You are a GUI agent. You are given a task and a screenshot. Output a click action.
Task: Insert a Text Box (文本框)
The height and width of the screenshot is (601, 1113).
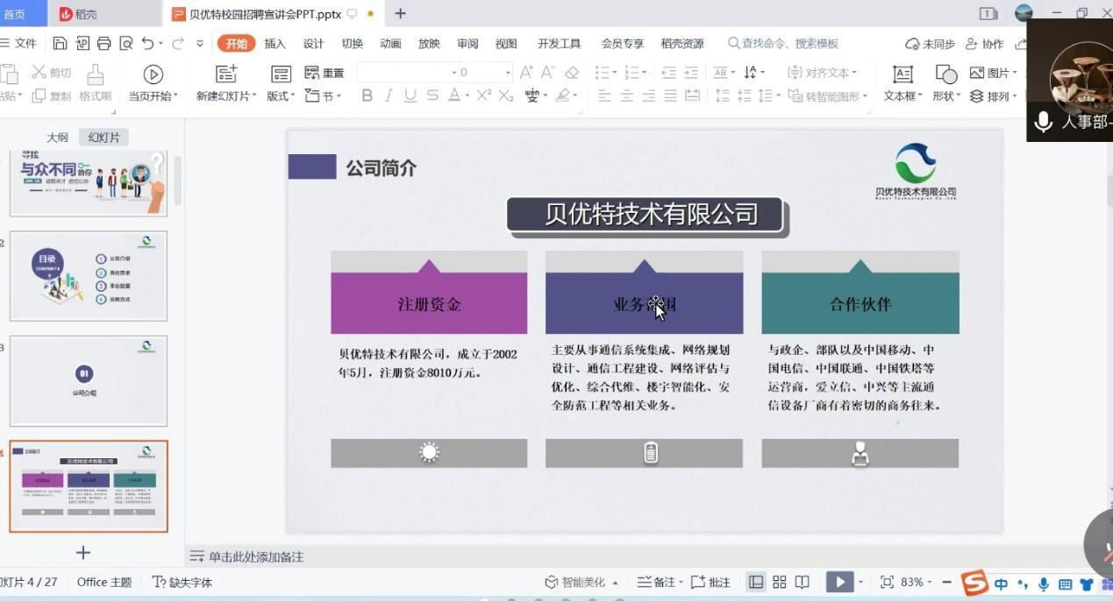point(903,83)
